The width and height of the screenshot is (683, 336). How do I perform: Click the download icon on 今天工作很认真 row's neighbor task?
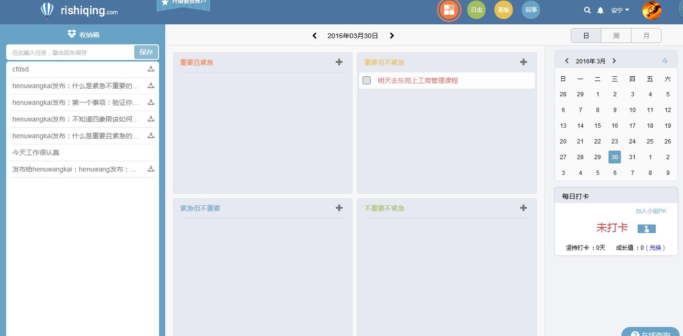[151, 169]
